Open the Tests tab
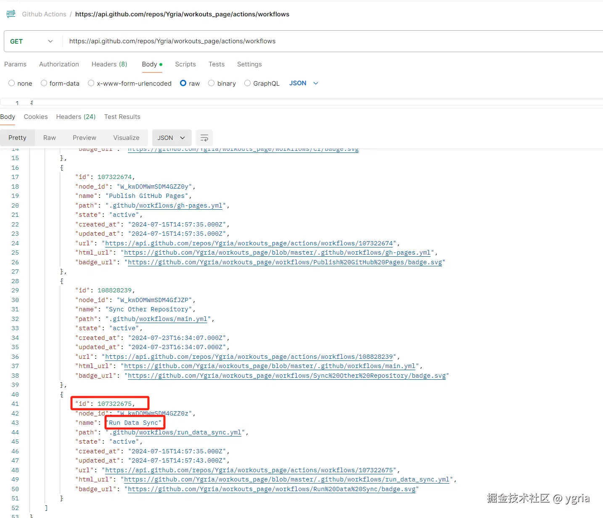Image resolution: width=603 pixels, height=518 pixels. (x=217, y=64)
